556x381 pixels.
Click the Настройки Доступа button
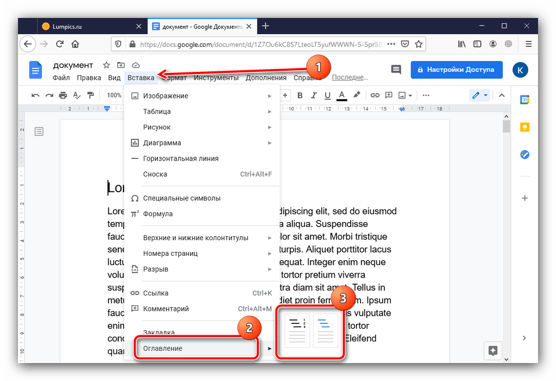click(456, 70)
